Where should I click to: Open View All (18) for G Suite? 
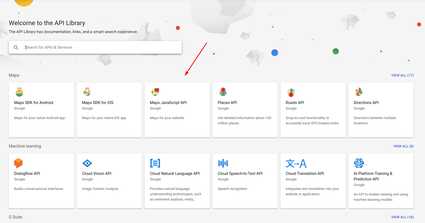point(402,217)
